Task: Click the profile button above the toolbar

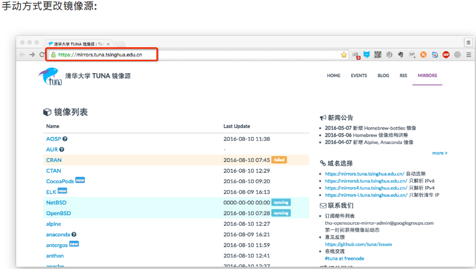Action: coord(468,43)
